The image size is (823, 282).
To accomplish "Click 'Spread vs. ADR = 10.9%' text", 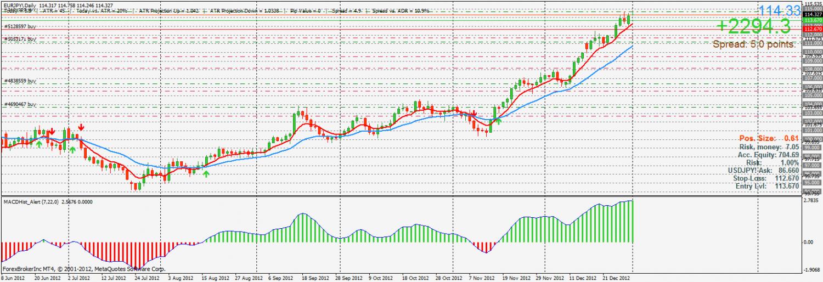I will tap(401, 11).
